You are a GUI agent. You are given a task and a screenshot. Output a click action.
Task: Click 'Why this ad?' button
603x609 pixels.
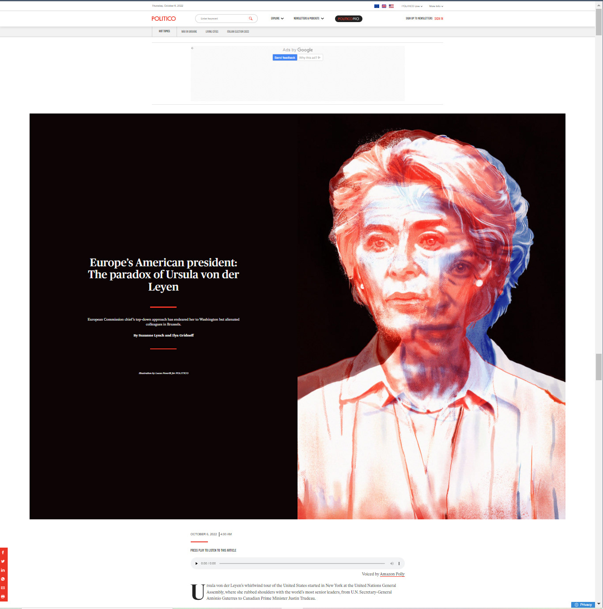(310, 58)
